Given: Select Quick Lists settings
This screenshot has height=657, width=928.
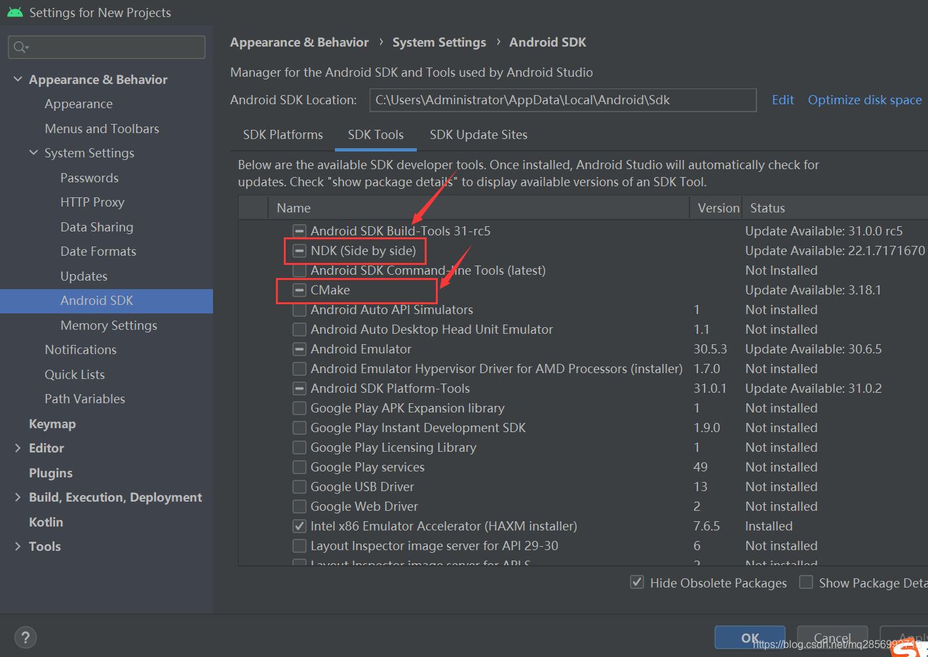Looking at the screenshot, I should 75,374.
